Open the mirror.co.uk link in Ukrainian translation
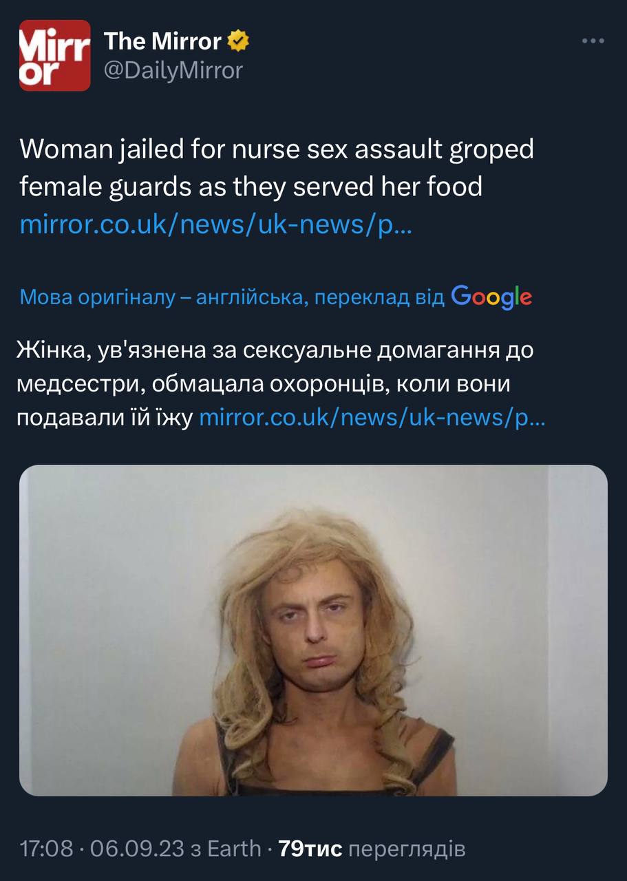Viewport: 627px width, 881px height. click(x=372, y=418)
